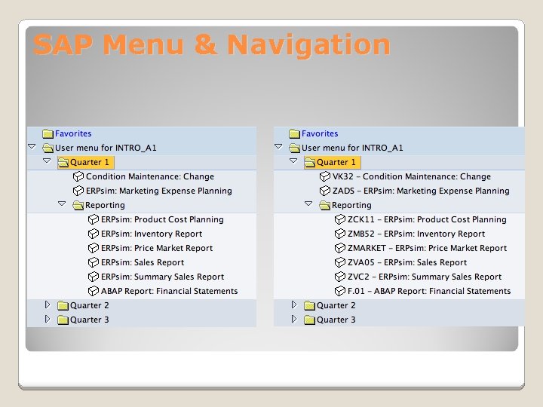543x407 pixels.
Task: Open 'ZVA05 – ERPsim: Sales Report'
Action: point(407,263)
